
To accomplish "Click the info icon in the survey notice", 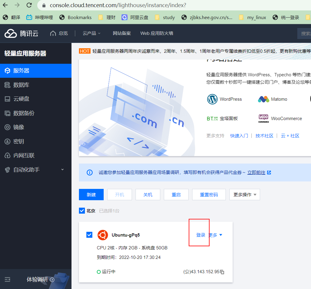I will [90, 173].
